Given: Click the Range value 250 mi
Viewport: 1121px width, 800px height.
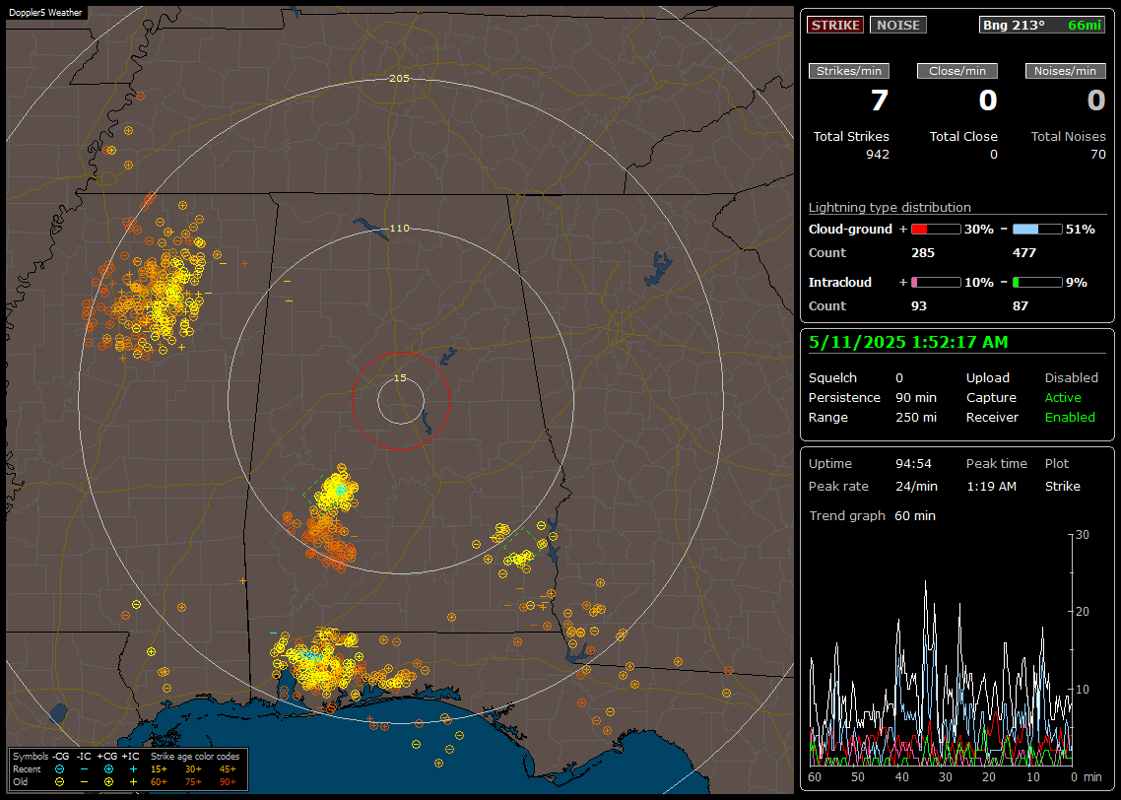Looking at the screenshot, I should [x=916, y=418].
